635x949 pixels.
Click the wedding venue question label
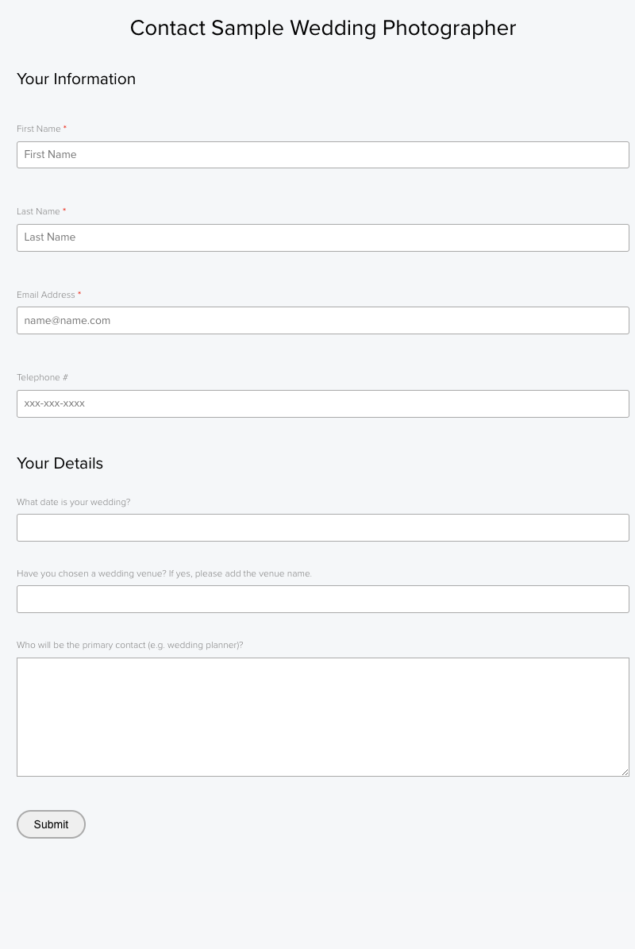(164, 573)
